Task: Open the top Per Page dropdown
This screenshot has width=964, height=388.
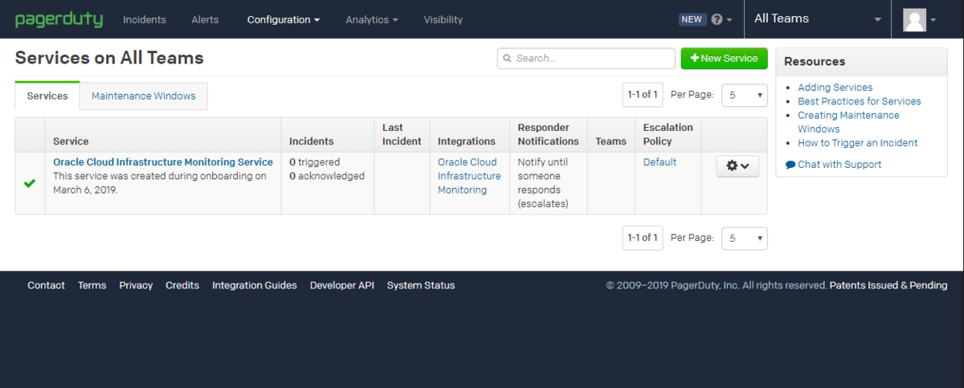Action: [x=745, y=95]
